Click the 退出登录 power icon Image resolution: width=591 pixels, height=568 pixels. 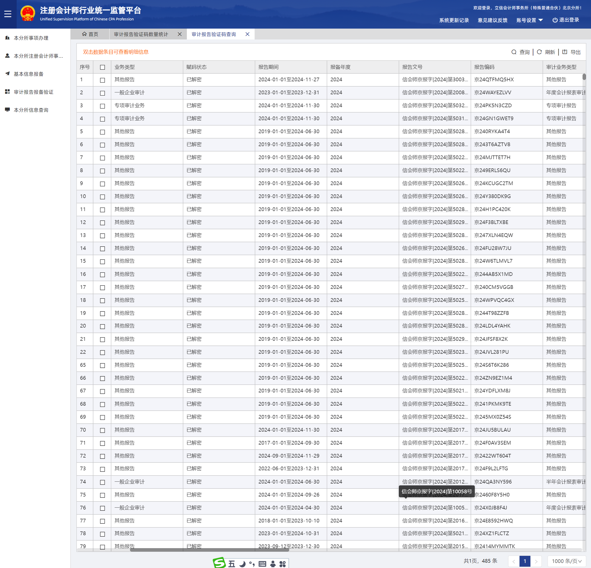click(x=555, y=20)
